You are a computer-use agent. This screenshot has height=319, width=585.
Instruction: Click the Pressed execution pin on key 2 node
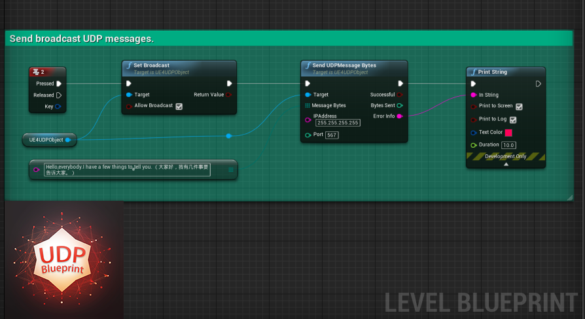59,84
